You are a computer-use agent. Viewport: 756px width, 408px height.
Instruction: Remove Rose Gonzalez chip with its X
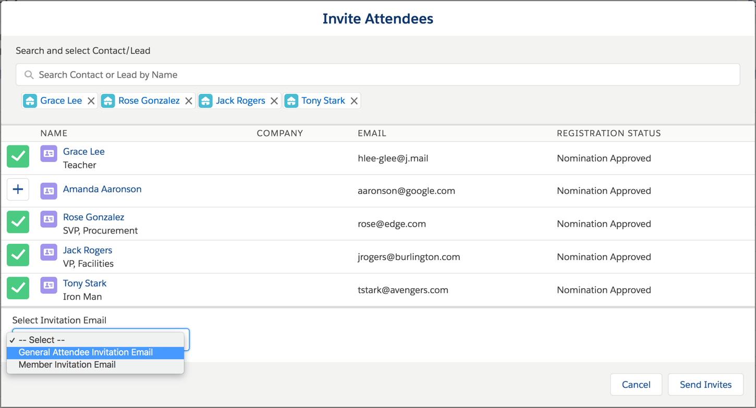[x=188, y=101]
